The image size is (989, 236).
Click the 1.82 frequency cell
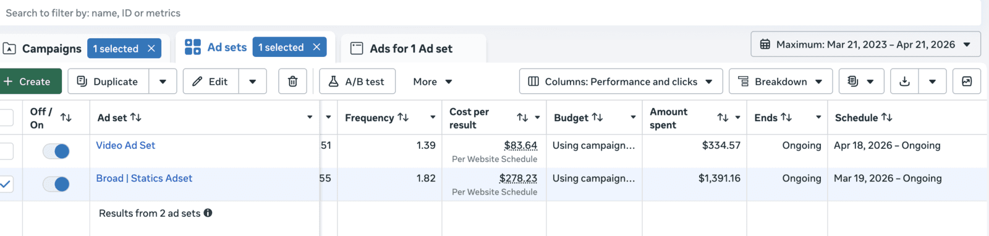[x=426, y=178]
